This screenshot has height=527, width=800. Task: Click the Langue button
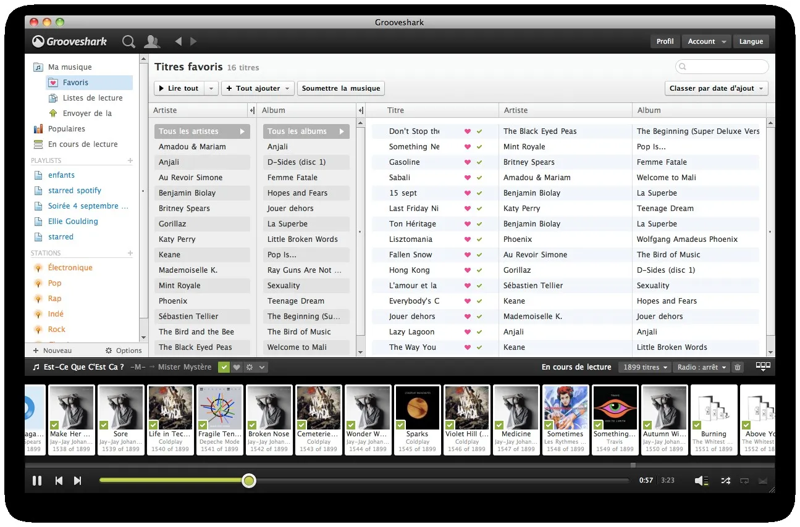(751, 41)
